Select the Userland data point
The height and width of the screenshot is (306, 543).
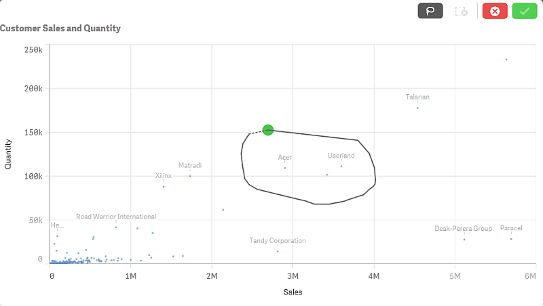coord(341,167)
